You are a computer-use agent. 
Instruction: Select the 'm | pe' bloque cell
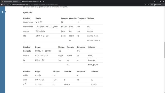pos(61,56)
